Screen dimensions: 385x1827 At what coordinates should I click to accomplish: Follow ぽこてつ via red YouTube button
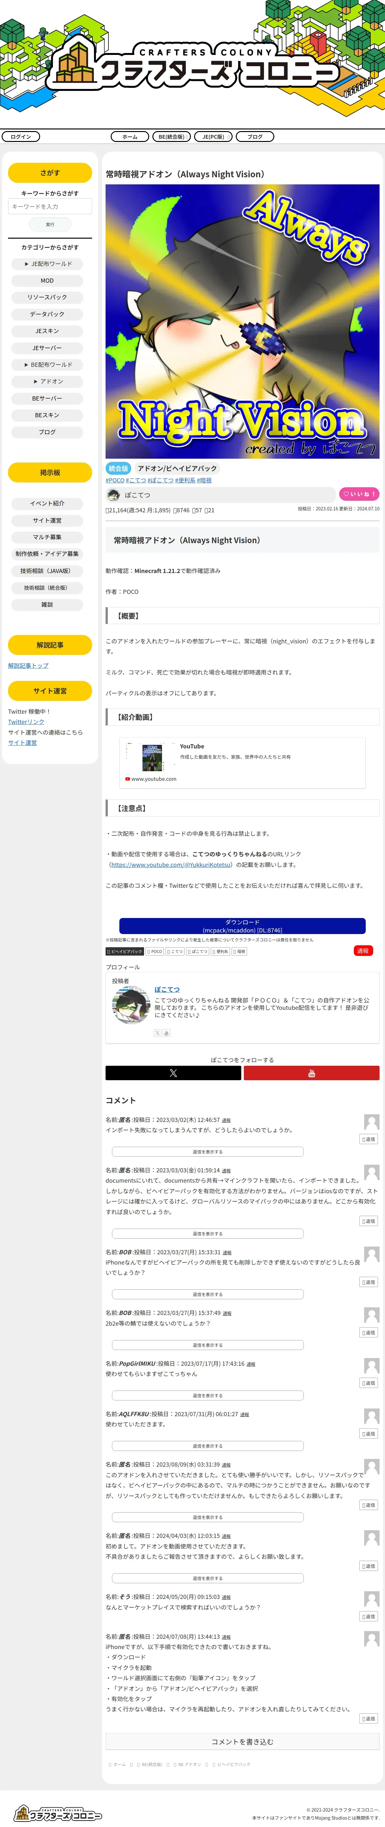click(311, 1073)
